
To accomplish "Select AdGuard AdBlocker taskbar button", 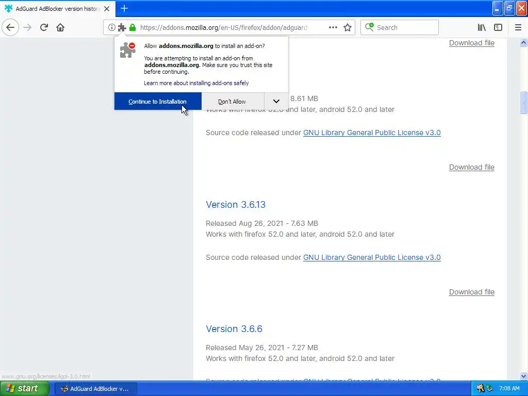I will (95, 389).
